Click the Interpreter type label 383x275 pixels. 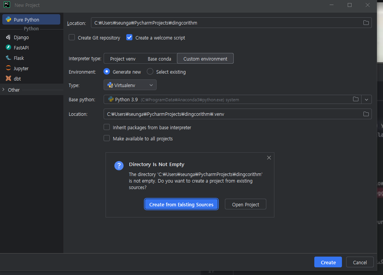point(85,59)
